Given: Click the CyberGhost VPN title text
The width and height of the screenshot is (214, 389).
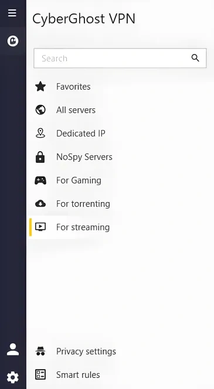Looking at the screenshot, I should click(x=84, y=19).
